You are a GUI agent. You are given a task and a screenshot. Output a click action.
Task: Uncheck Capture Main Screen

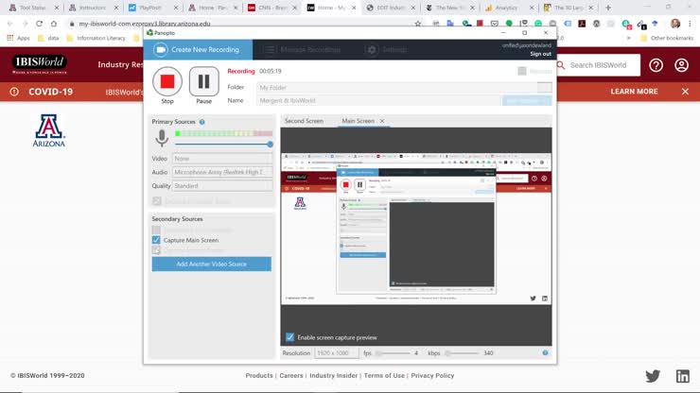[x=156, y=240]
